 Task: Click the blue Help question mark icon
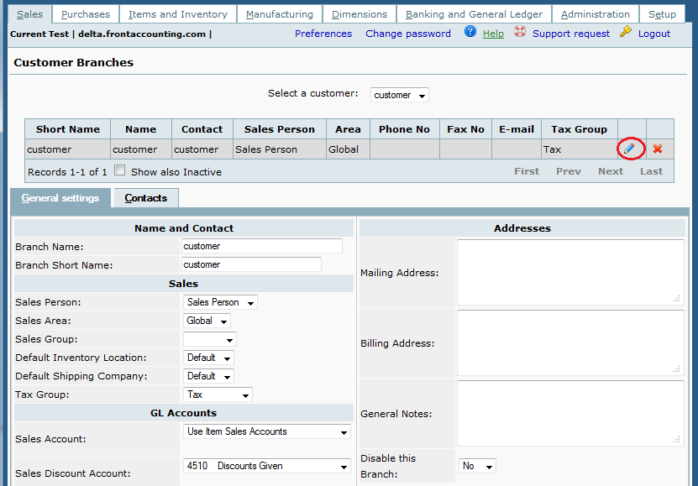click(x=470, y=32)
